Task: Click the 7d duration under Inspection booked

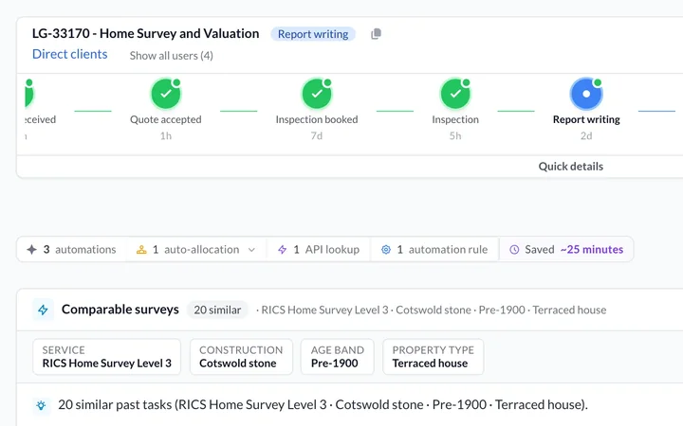Action: pos(317,136)
